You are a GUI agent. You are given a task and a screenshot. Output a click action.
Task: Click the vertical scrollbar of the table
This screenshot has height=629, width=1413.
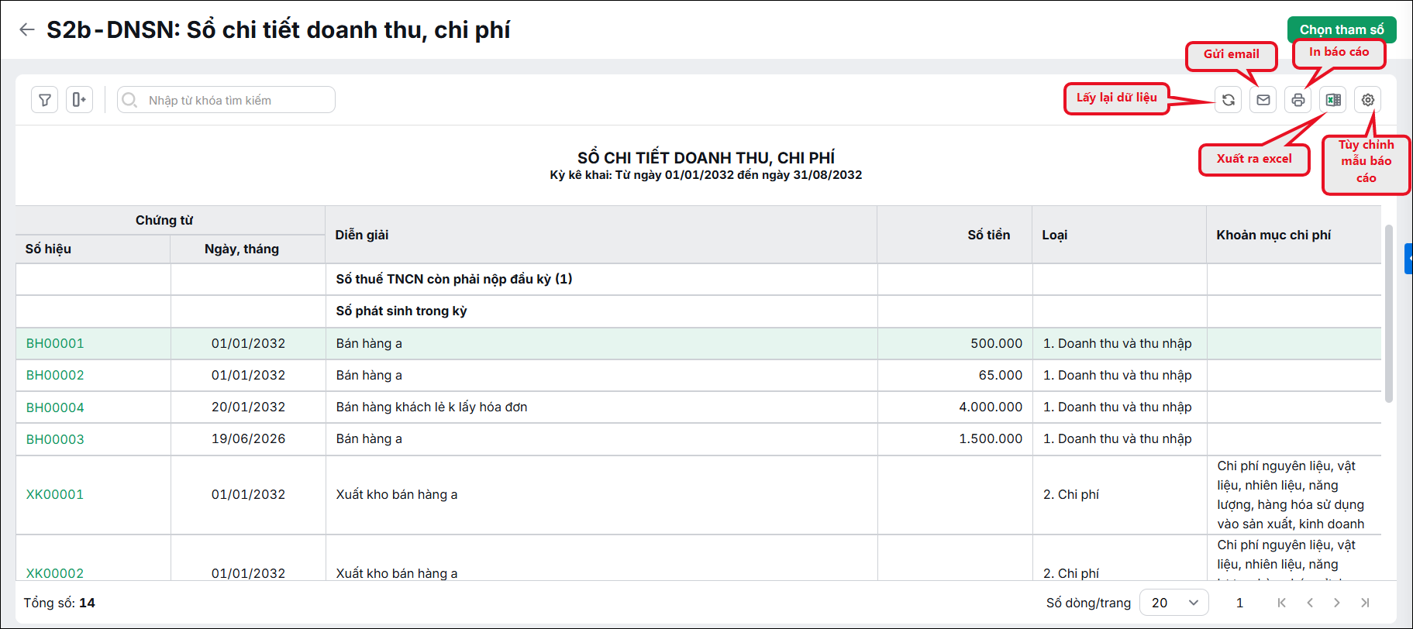click(1389, 314)
